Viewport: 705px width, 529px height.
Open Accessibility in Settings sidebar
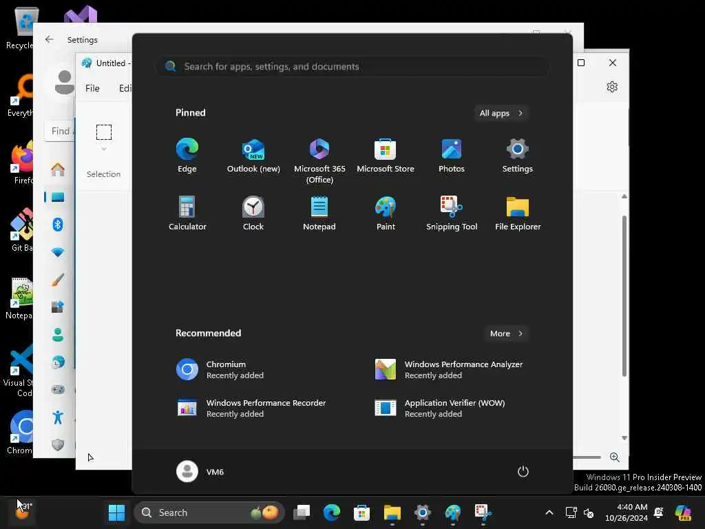point(58,417)
